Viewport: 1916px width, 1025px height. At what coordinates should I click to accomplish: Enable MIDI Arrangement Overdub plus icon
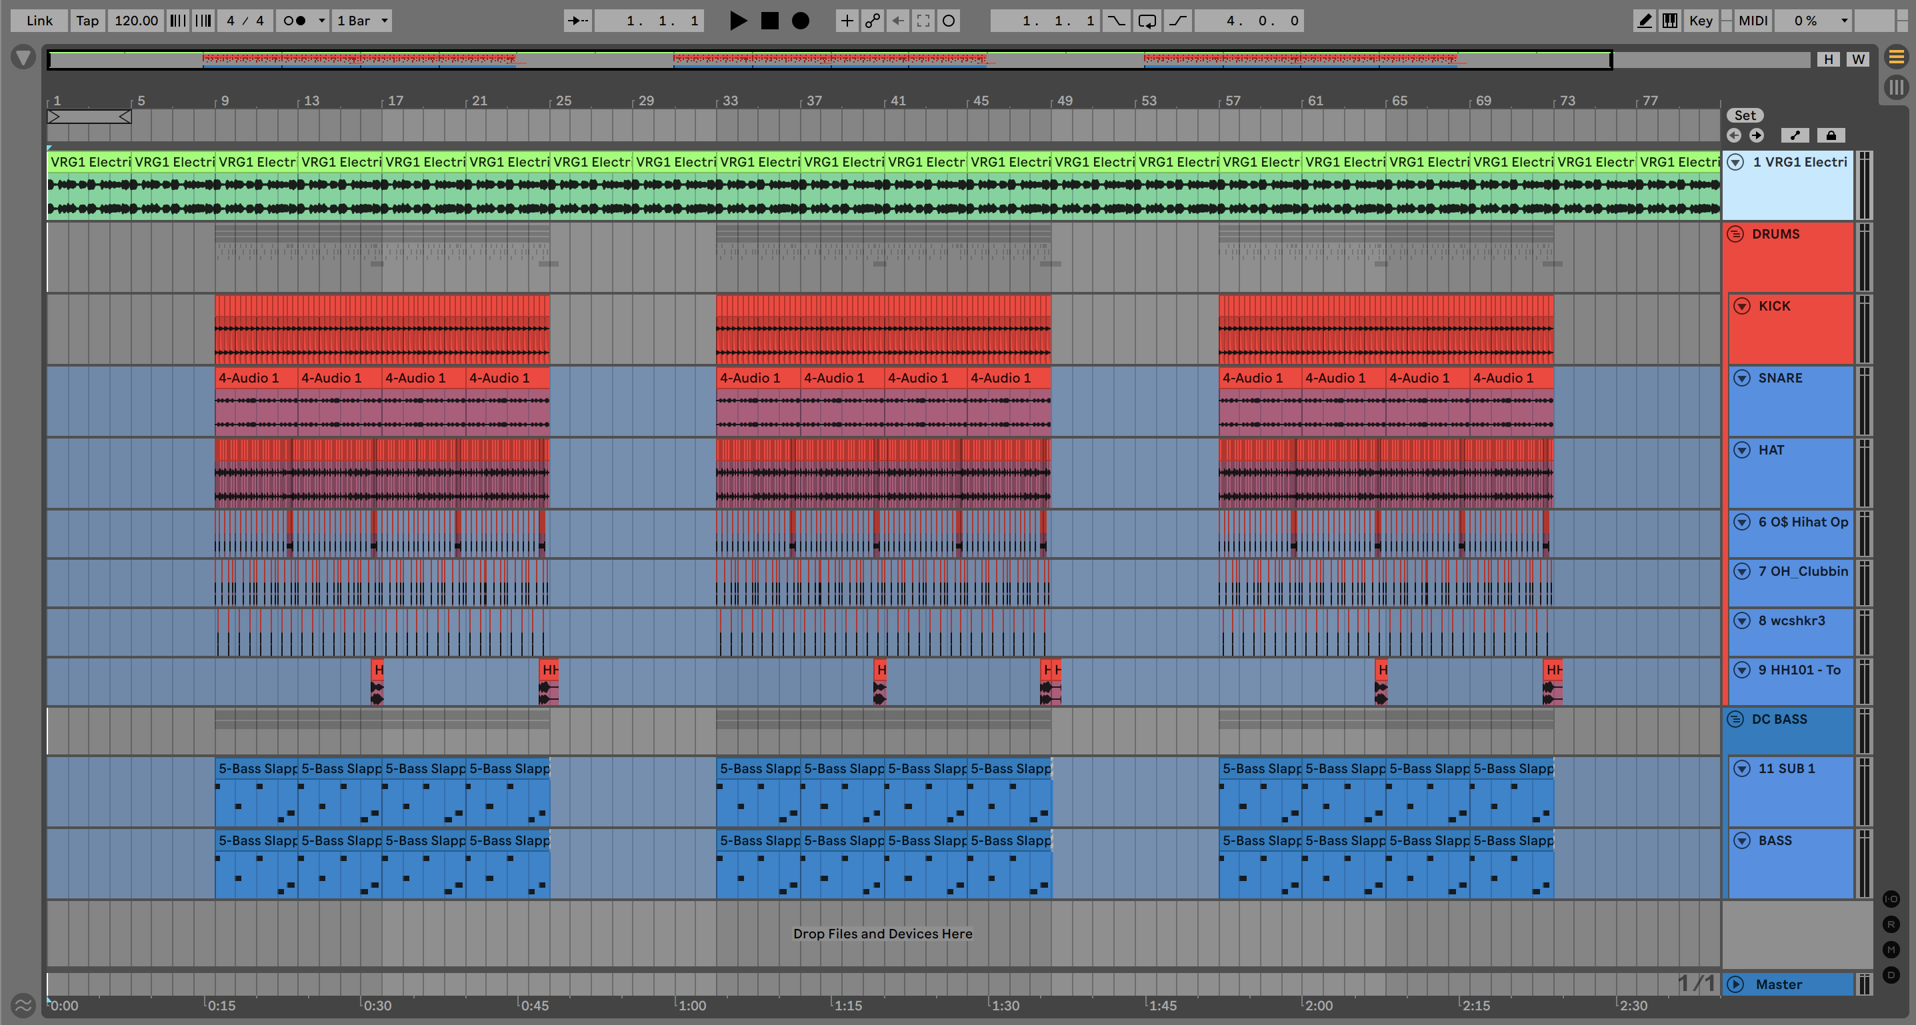click(847, 21)
